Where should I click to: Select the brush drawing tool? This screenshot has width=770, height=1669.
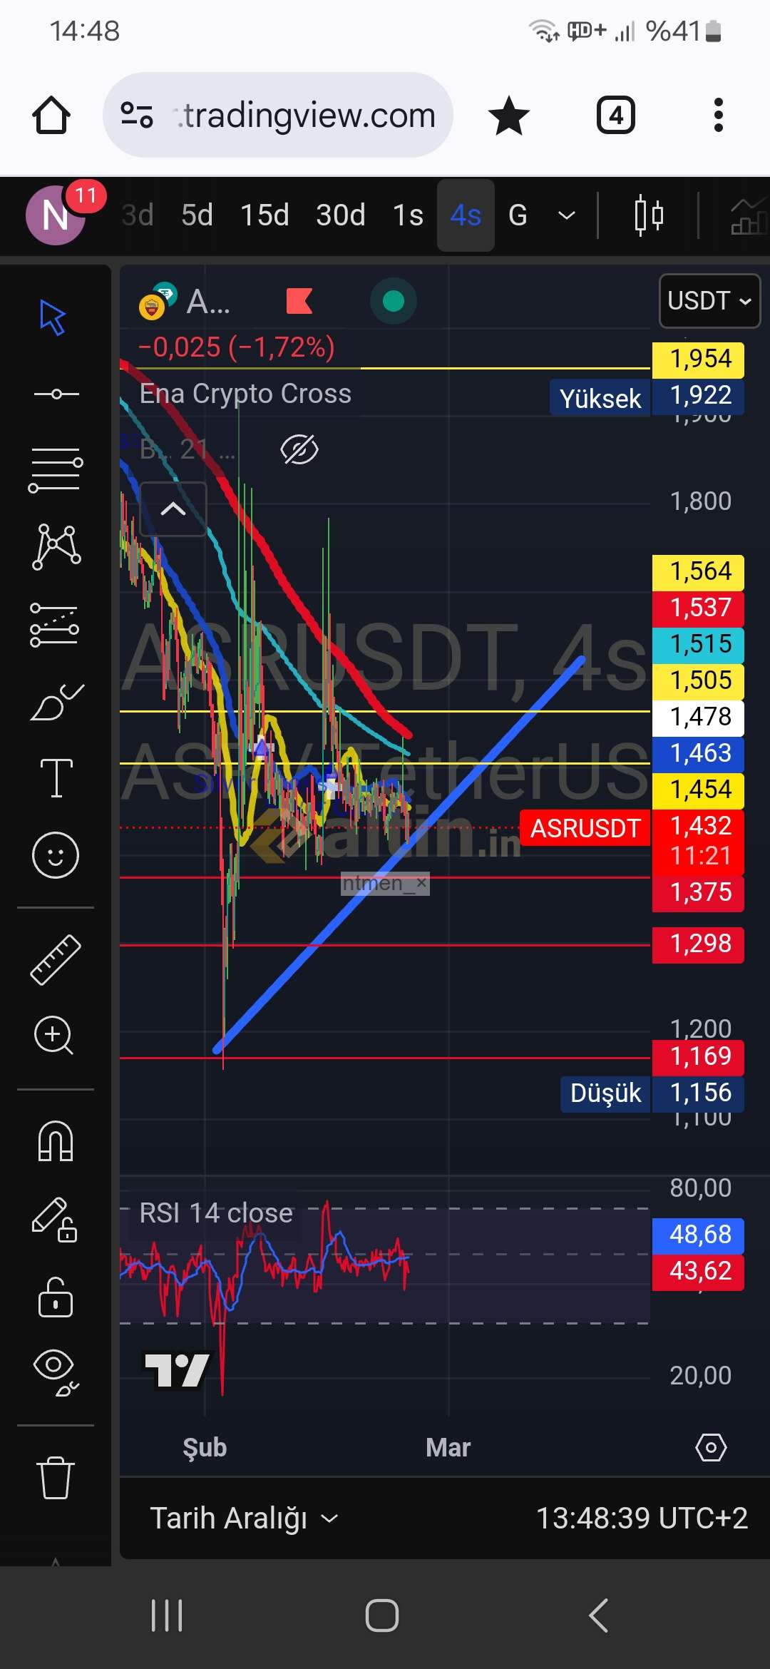tap(56, 702)
